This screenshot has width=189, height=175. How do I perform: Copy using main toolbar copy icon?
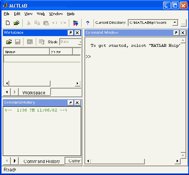(x=37, y=23)
